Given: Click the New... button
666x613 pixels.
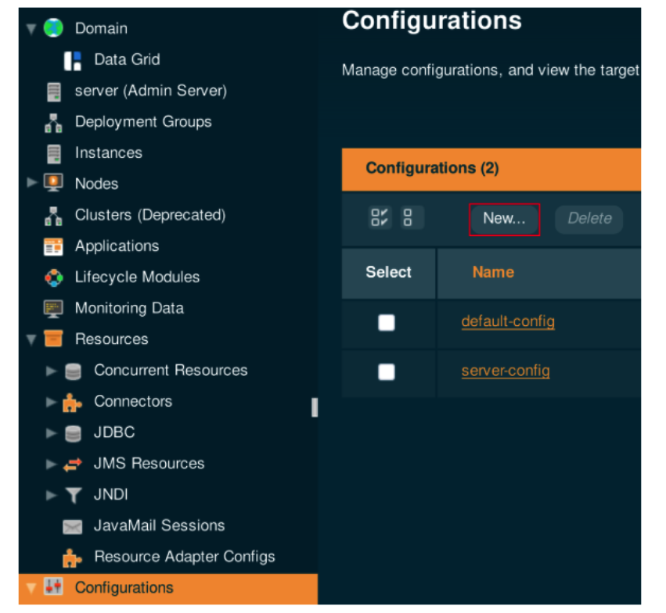Looking at the screenshot, I should (x=504, y=219).
